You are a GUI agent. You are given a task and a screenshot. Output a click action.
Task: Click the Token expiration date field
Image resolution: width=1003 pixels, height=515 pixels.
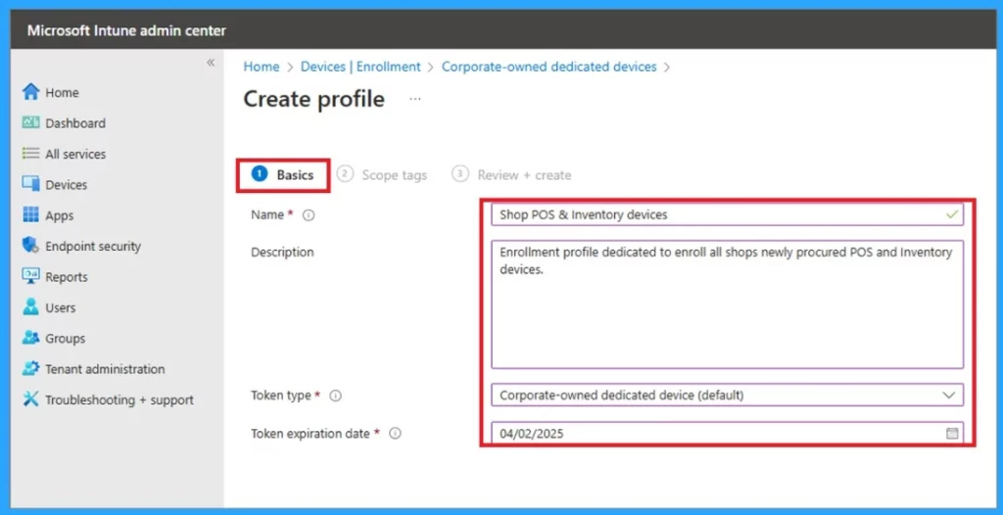[x=728, y=434]
